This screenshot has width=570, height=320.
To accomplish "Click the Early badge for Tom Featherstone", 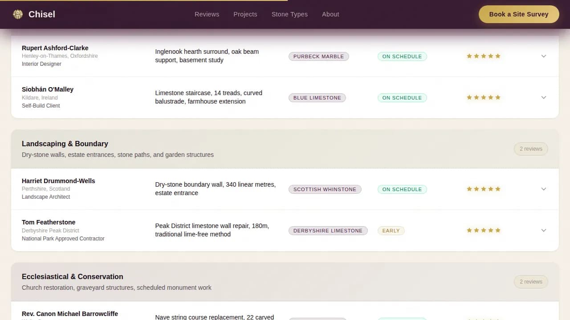I will [x=391, y=231].
